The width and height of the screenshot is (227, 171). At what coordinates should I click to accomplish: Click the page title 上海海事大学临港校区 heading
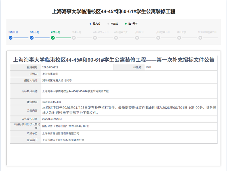(113, 12)
